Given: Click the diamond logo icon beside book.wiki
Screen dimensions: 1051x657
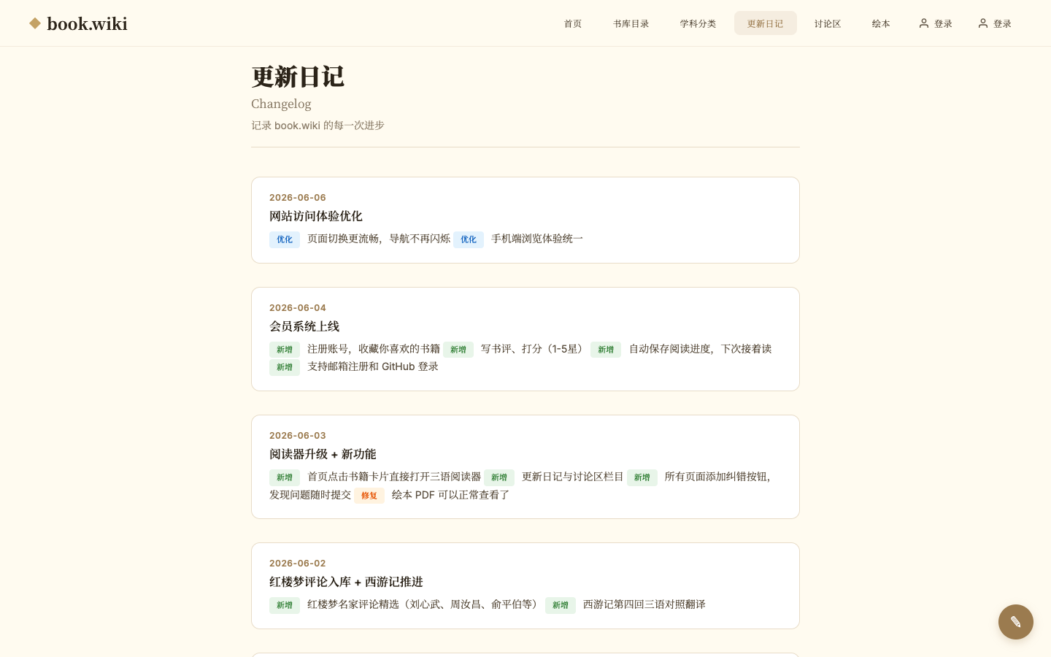Looking at the screenshot, I should [x=35, y=23].
